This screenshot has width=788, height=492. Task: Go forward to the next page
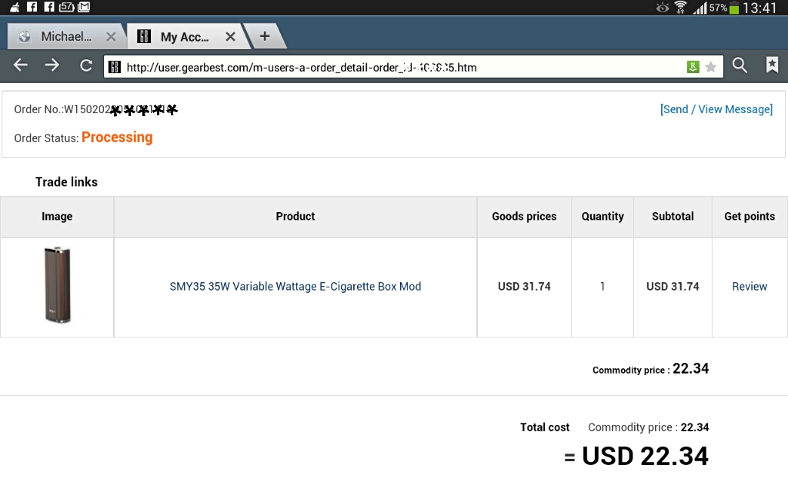tap(52, 65)
